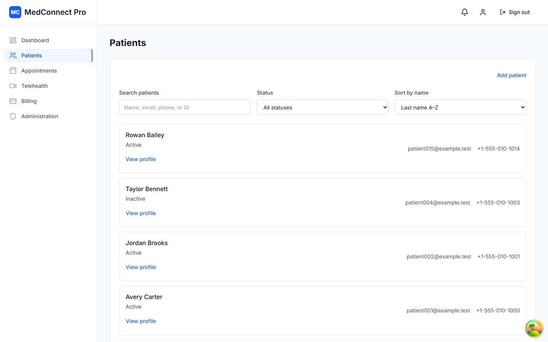Click email patient001@example.test
The width and height of the screenshot is (548, 342).
pos(438,310)
